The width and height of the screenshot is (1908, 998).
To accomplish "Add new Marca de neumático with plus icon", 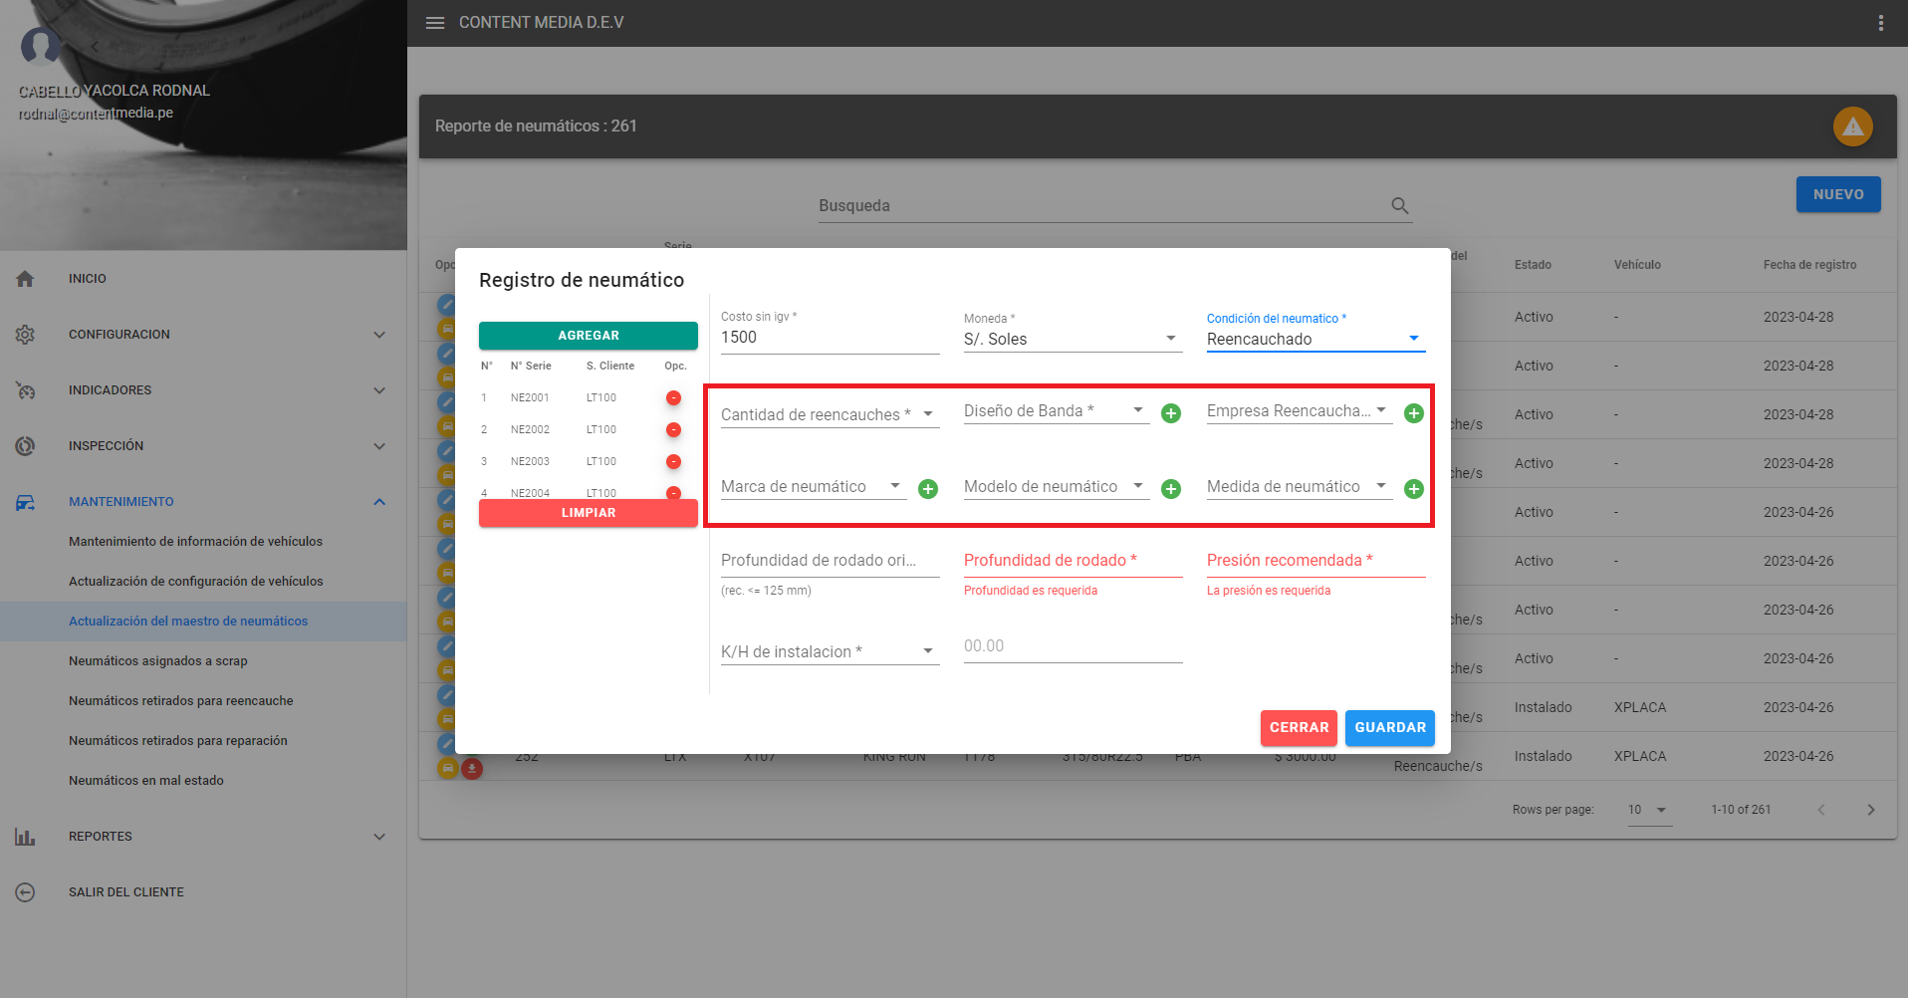I will [x=928, y=489].
